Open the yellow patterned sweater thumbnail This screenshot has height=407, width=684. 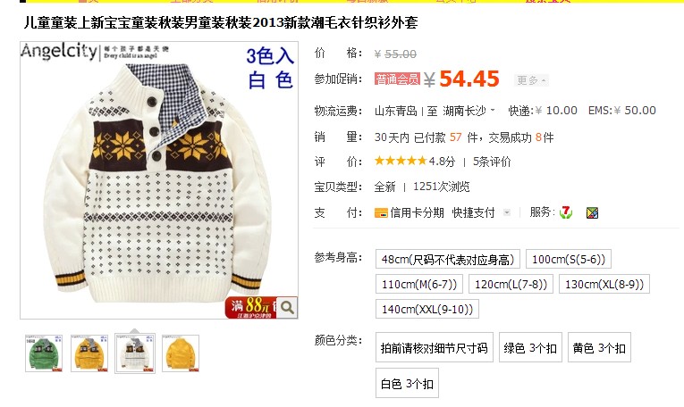tap(89, 353)
